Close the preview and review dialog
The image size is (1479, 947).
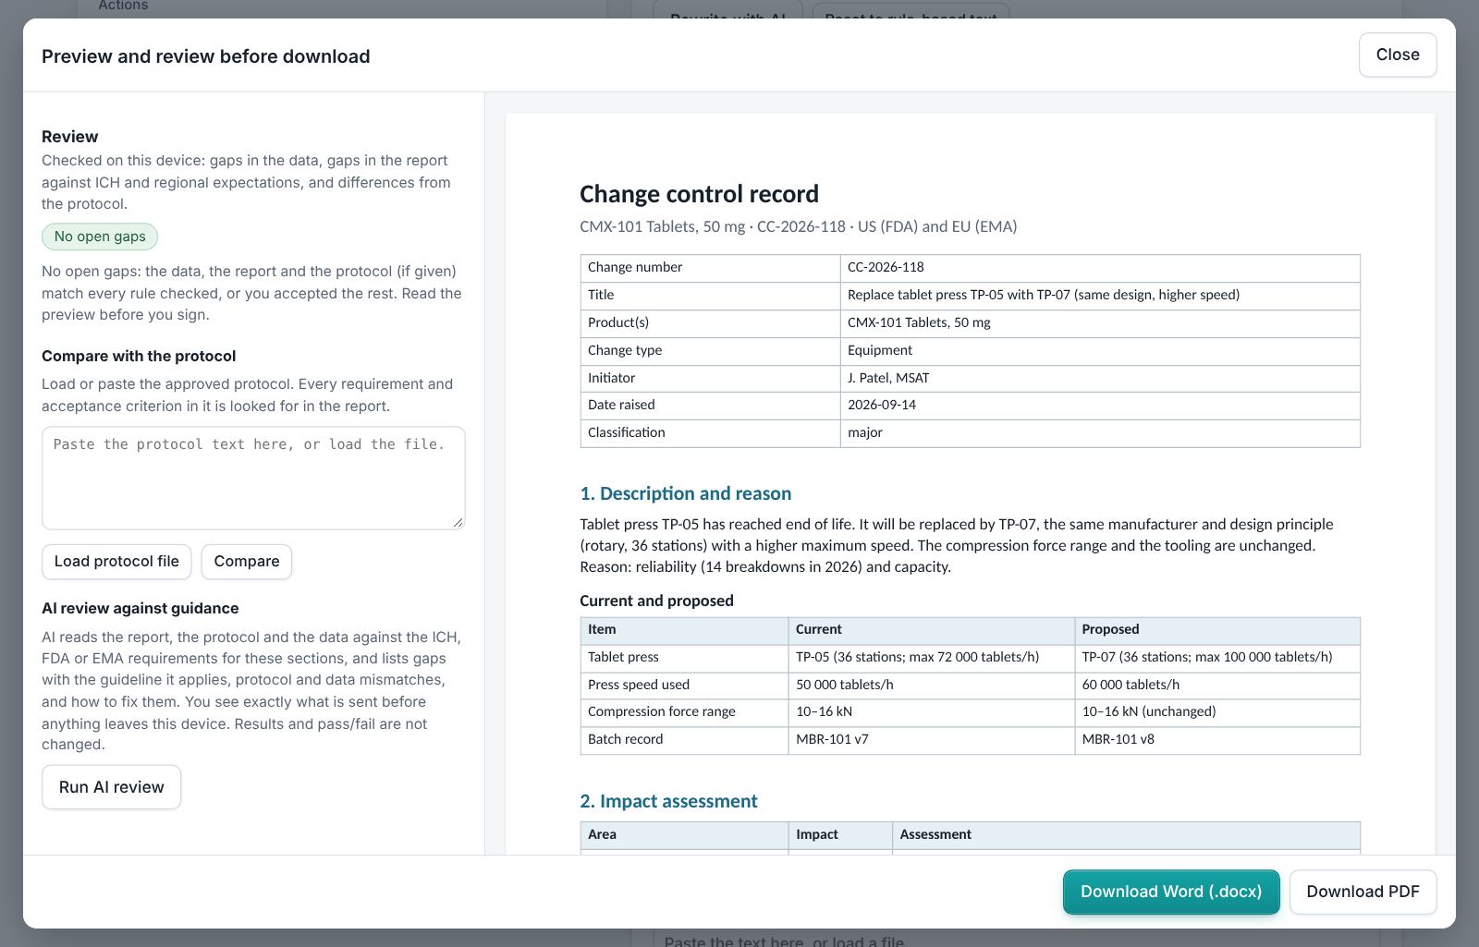click(1397, 55)
